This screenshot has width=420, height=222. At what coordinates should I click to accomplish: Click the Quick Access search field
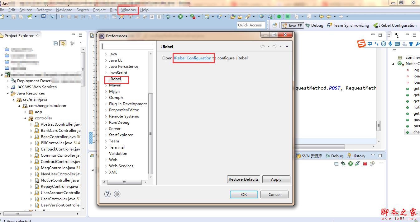pos(251,25)
